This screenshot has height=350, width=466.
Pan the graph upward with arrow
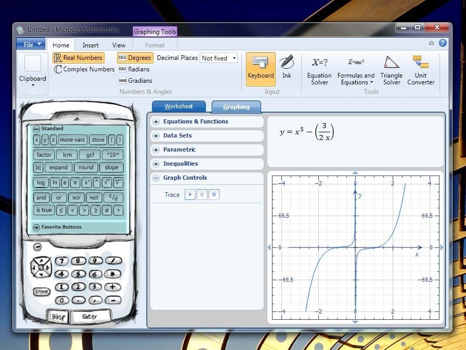(355, 172)
